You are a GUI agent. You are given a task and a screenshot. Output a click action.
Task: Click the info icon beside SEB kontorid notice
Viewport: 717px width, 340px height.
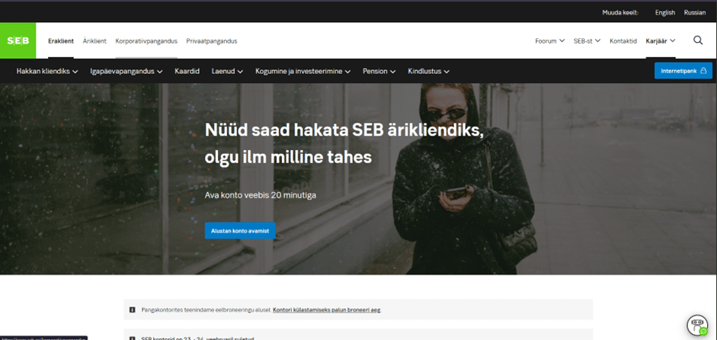point(132,338)
